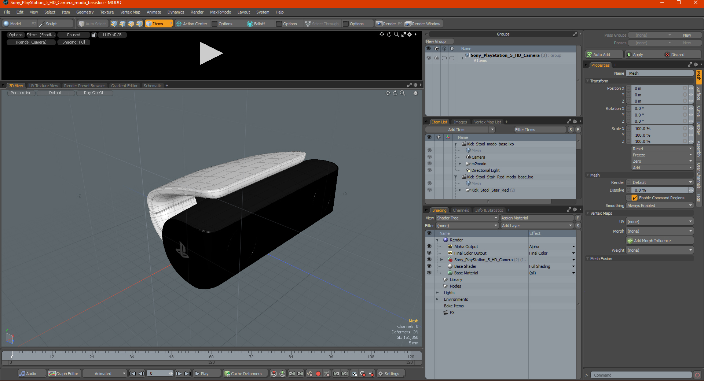Open the Geometry menu
Image resolution: width=704 pixels, height=381 pixels.
point(85,12)
